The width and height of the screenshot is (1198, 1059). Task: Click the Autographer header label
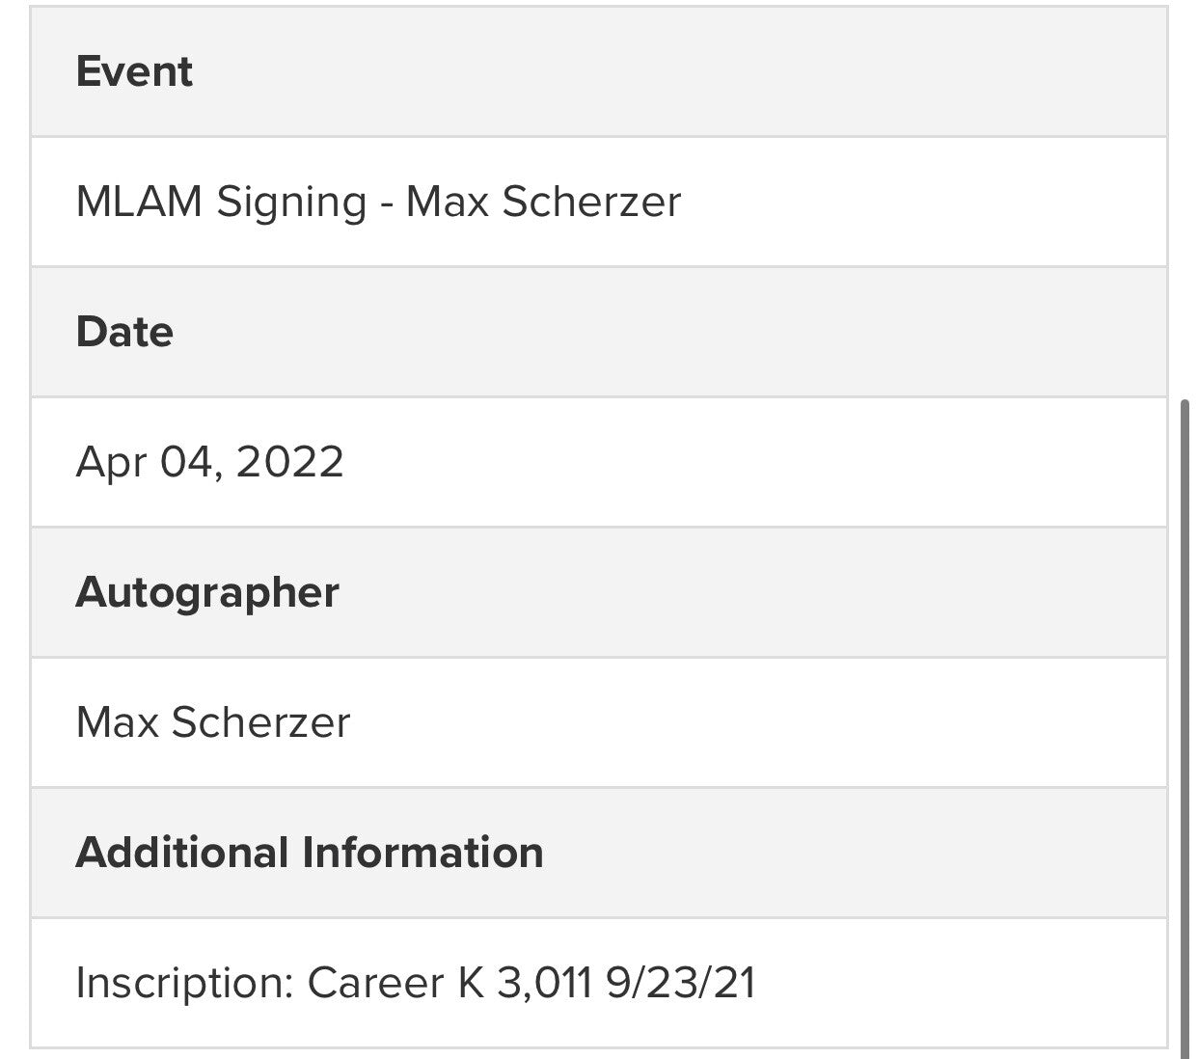click(x=207, y=592)
